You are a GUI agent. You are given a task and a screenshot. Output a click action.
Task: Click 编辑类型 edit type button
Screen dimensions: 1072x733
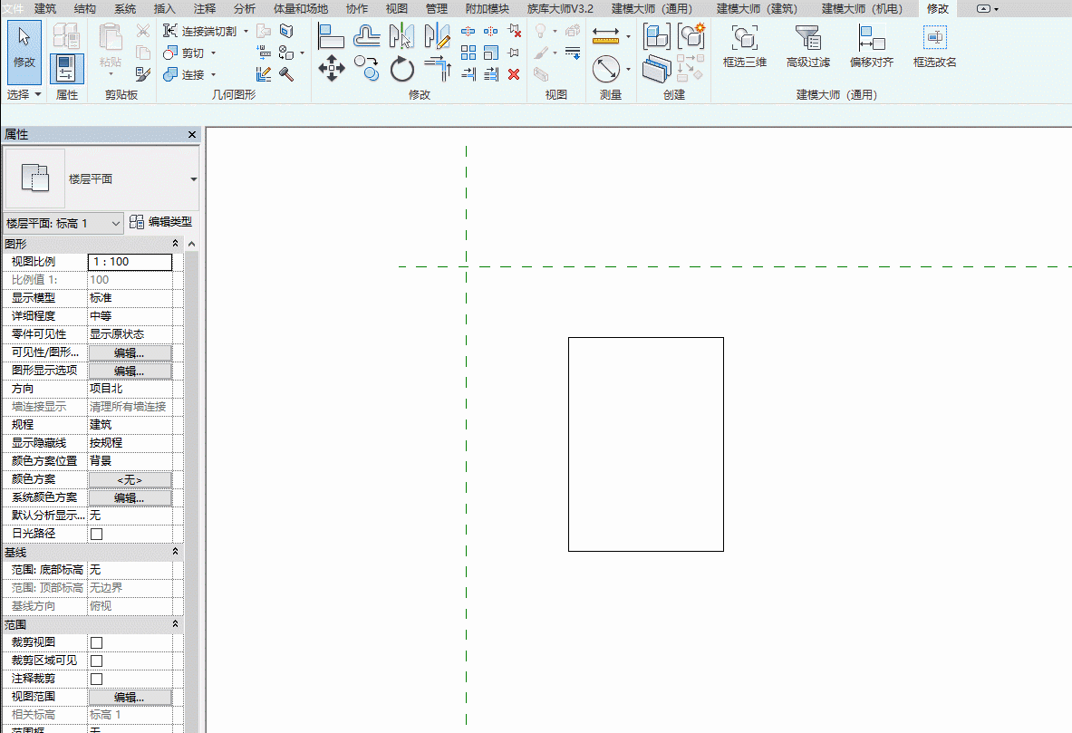160,222
